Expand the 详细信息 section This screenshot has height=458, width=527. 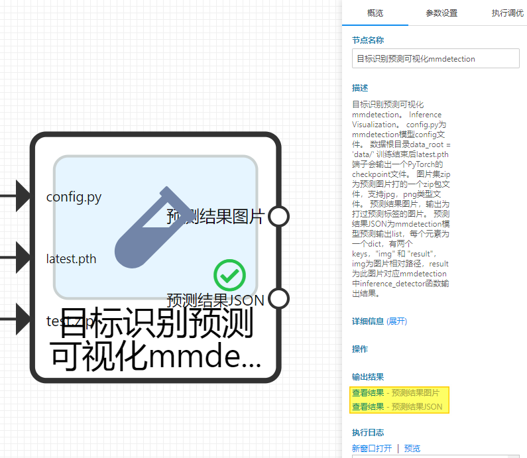[x=396, y=321]
